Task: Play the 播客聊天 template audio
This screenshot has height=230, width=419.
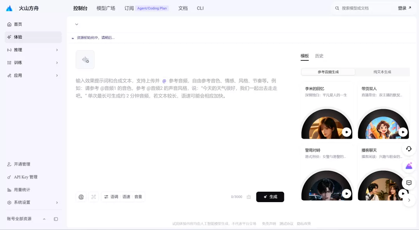Action: click(403, 193)
